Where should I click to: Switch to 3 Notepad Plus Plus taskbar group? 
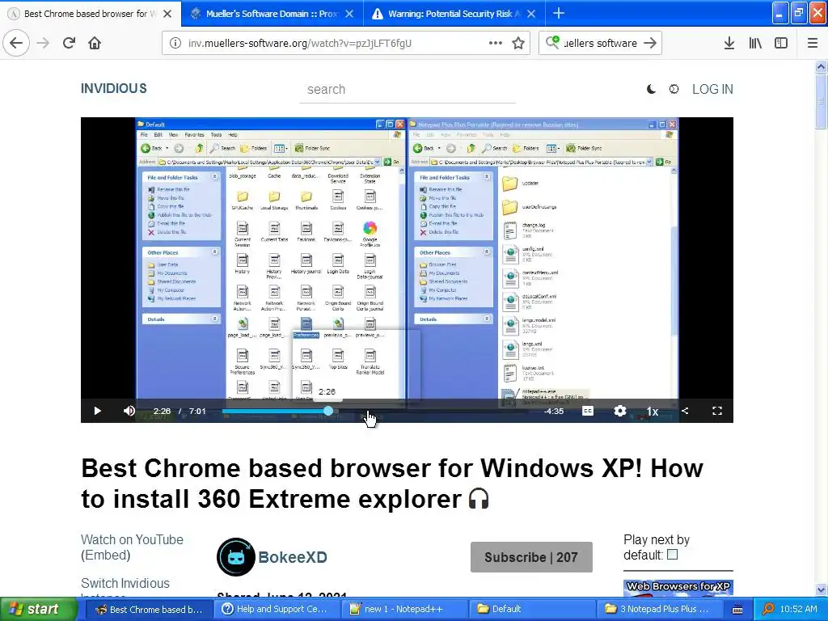(660, 610)
